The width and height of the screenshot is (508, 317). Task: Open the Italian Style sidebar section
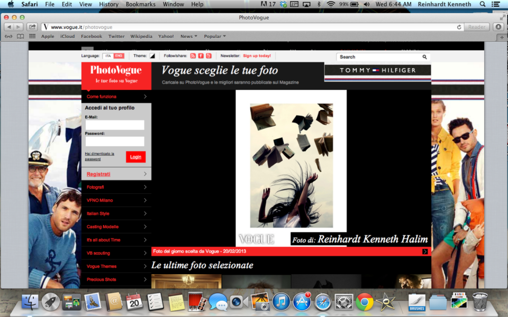pyautogui.click(x=116, y=213)
